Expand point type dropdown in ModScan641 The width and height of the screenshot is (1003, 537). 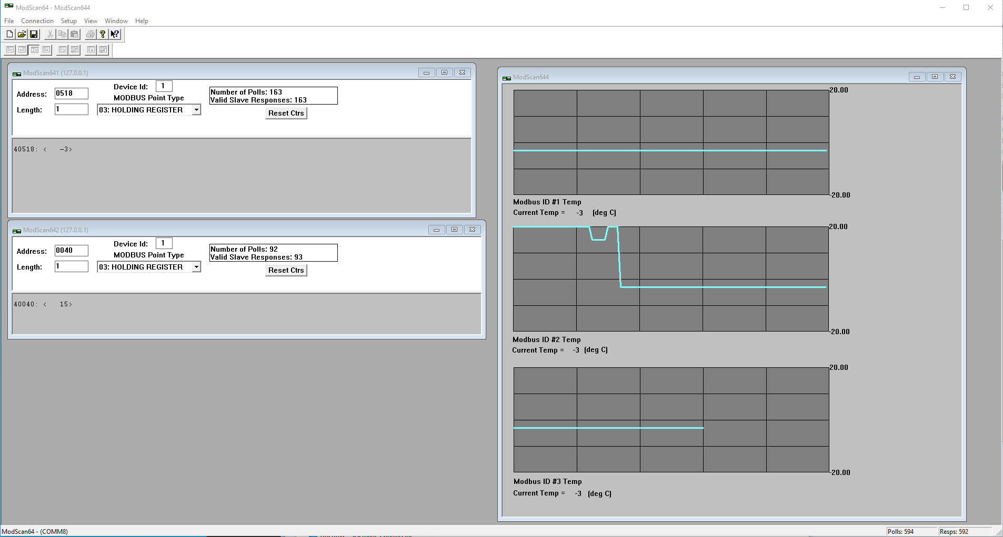[x=196, y=110]
